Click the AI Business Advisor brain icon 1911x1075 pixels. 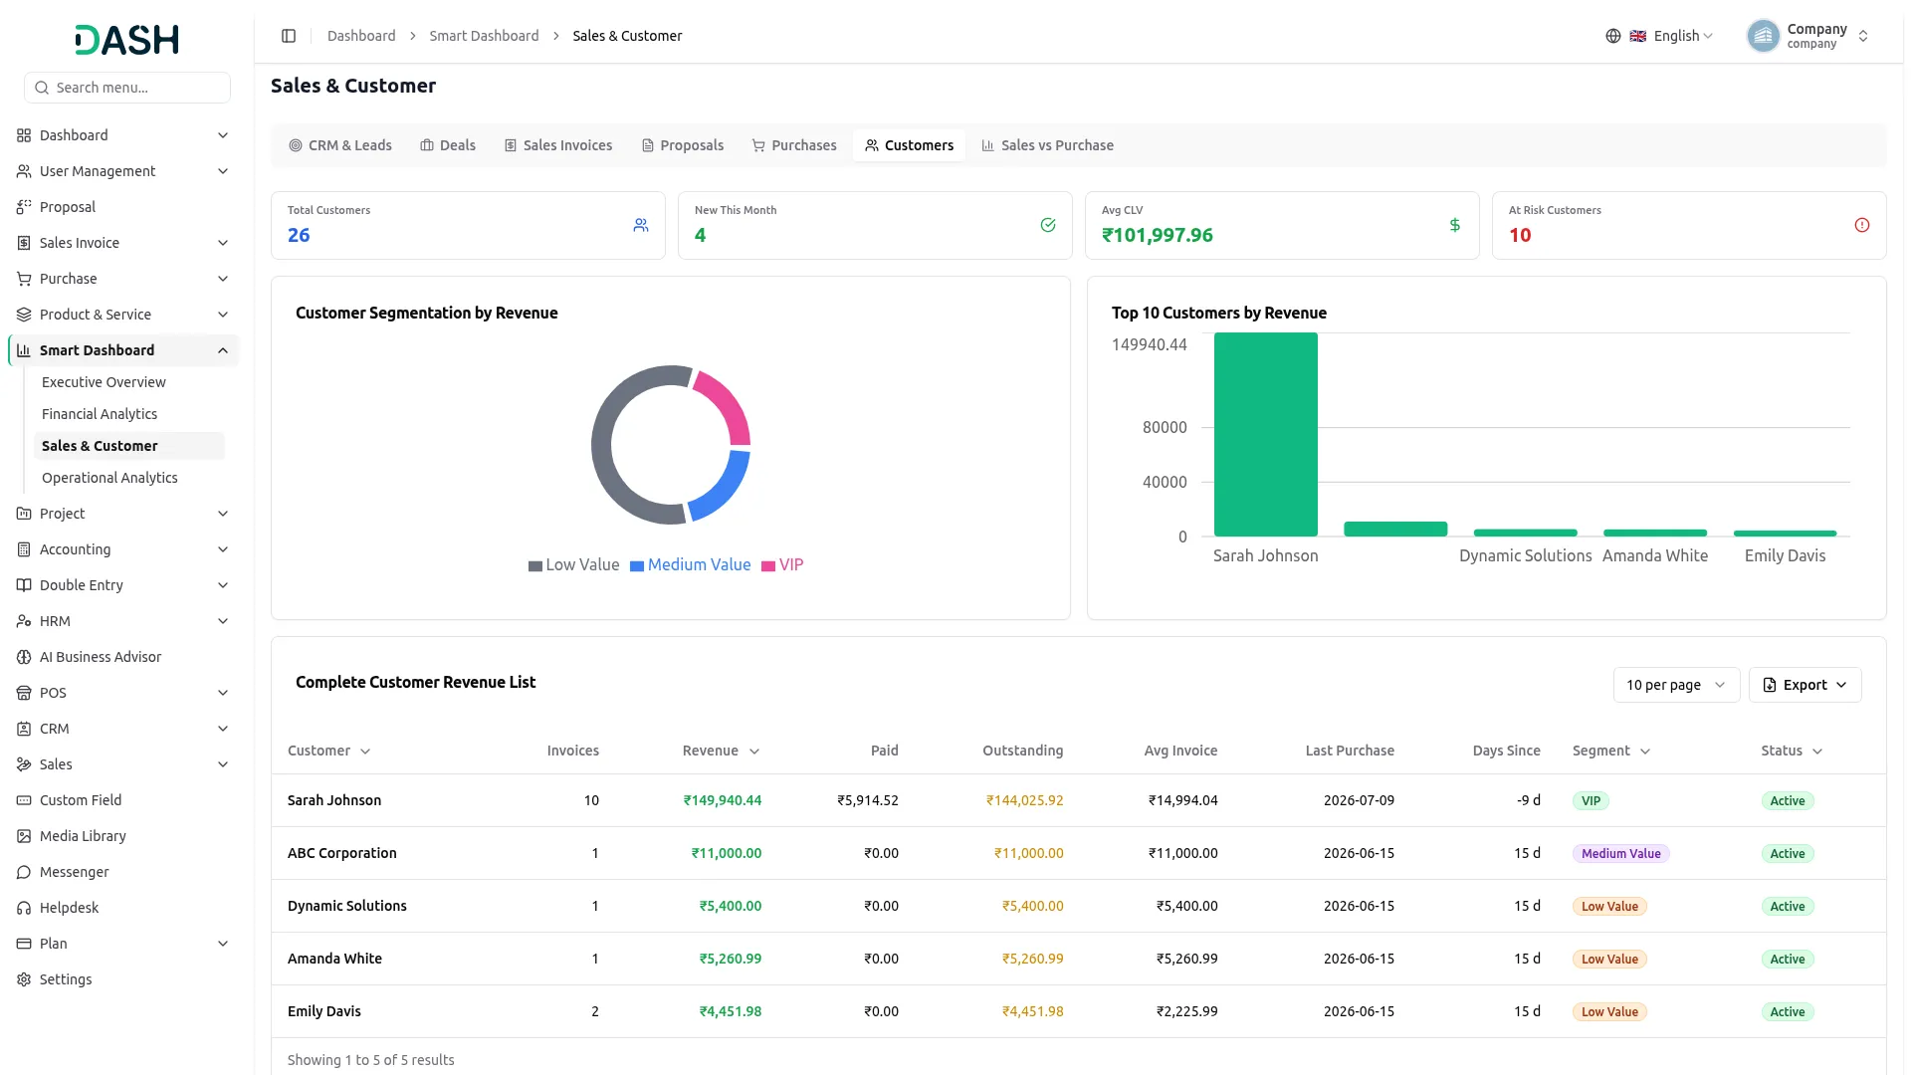(x=24, y=657)
